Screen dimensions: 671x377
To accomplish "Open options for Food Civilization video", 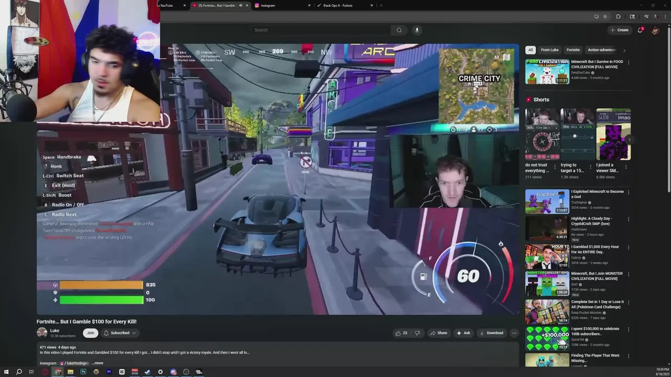I will click(629, 62).
